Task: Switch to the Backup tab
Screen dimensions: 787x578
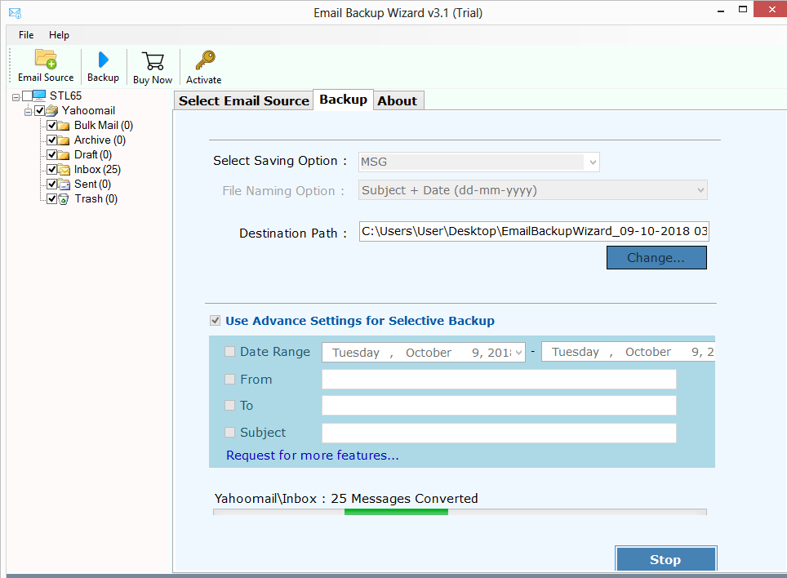Action: point(344,100)
